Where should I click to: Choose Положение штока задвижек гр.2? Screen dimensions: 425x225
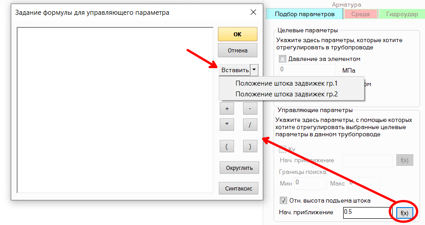(x=286, y=94)
